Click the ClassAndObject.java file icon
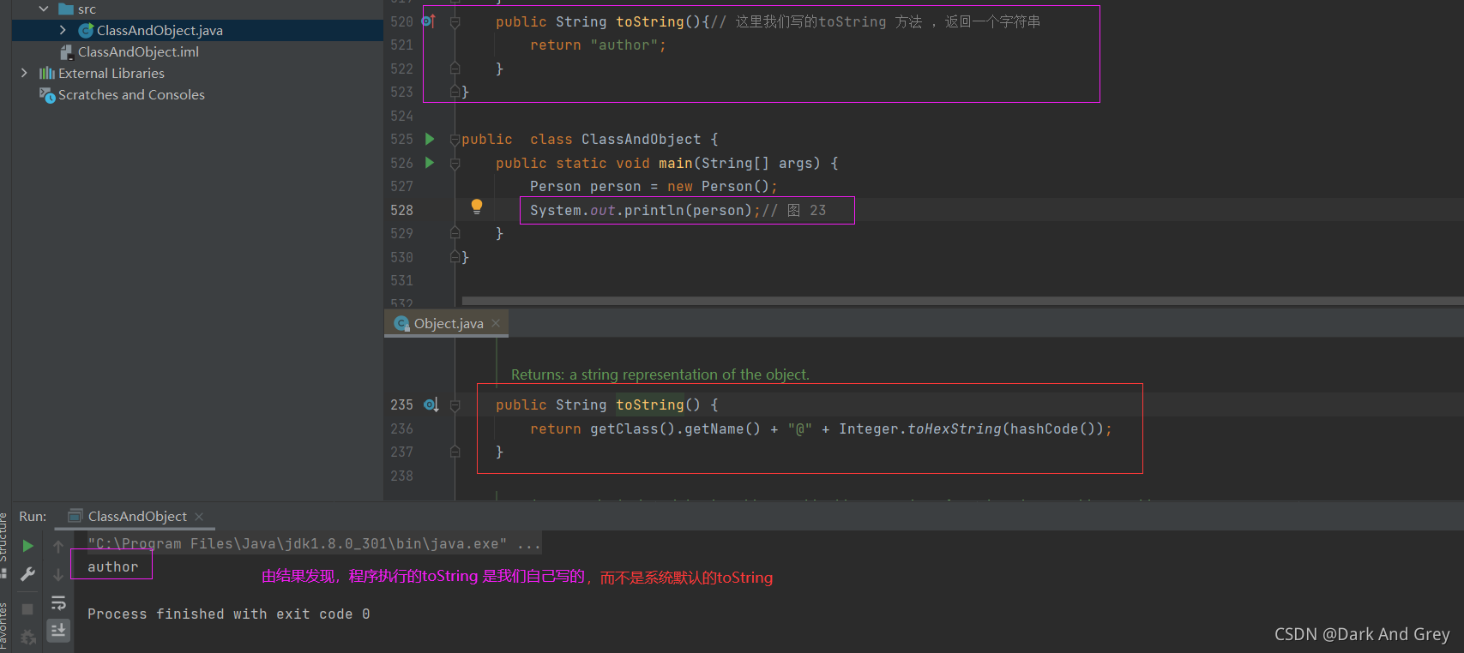Viewport: 1464px width, 653px height. pyautogui.click(x=86, y=30)
